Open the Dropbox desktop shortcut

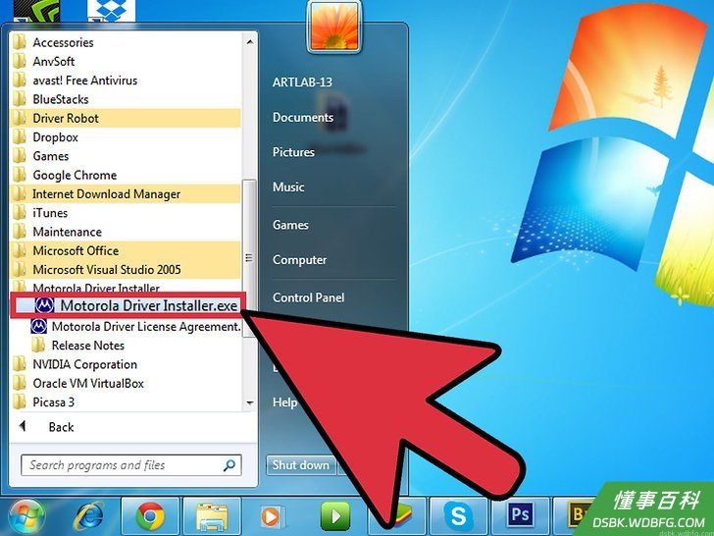point(111,11)
